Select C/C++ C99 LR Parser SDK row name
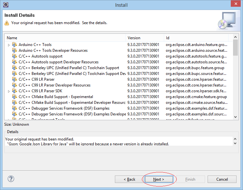This screenshot has width=243, height=190. coord(40,91)
